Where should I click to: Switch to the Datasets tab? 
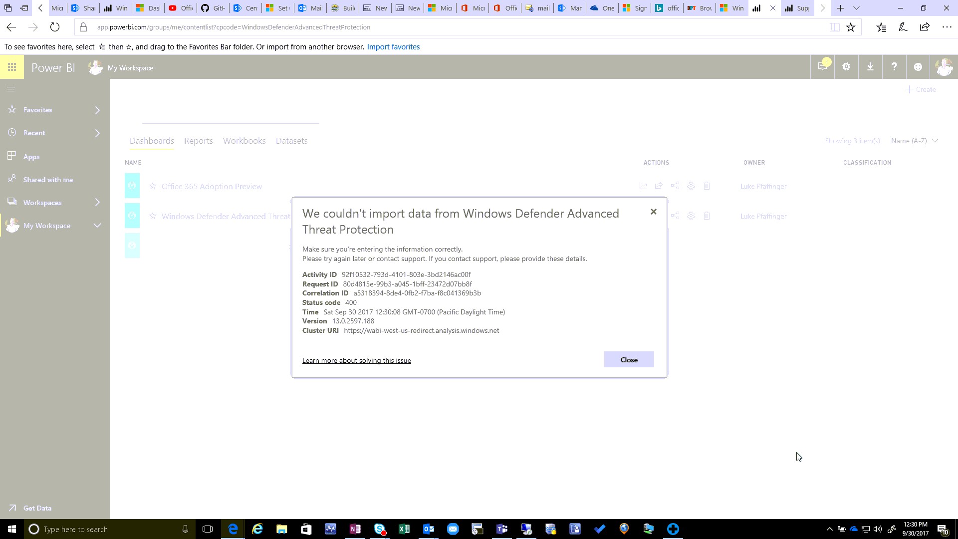[x=291, y=141]
